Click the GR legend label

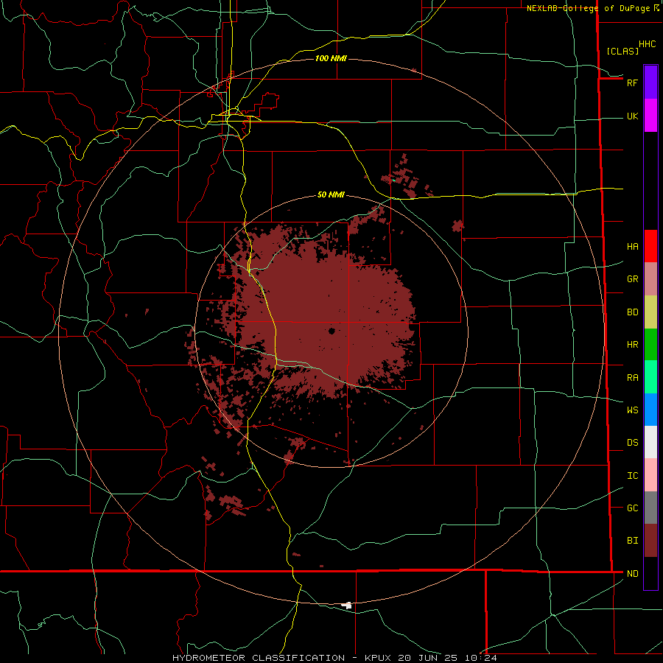point(632,279)
